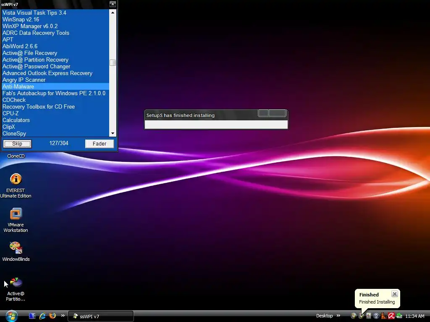Close the Finished Installing balloon

[x=395, y=294]
